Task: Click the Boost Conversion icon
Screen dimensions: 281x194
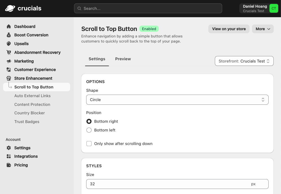Action: (x=9, y=35)
